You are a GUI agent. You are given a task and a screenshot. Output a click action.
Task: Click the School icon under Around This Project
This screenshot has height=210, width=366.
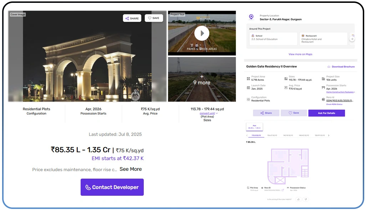click(252, 36)
